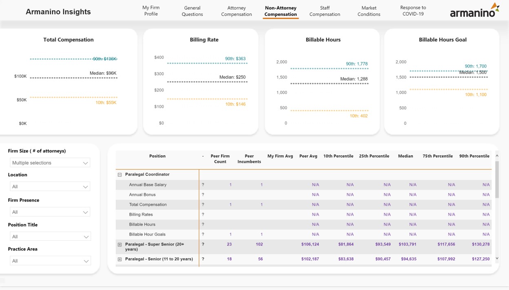509x290 pixels.
Task: Select the Billing Rates row label
Action: pyautogui.click(x=141, y=215)
